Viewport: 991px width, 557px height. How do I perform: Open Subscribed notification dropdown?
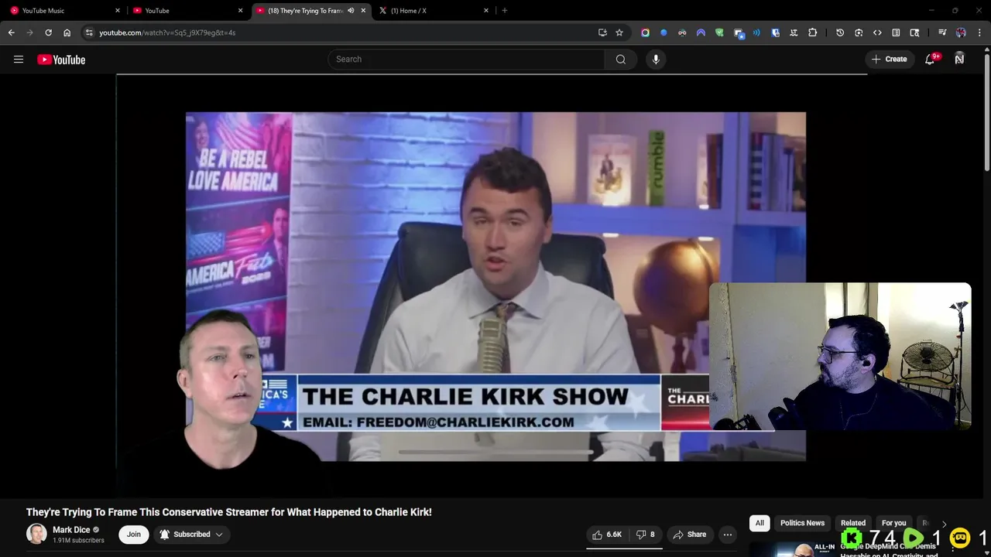point(191,535)
